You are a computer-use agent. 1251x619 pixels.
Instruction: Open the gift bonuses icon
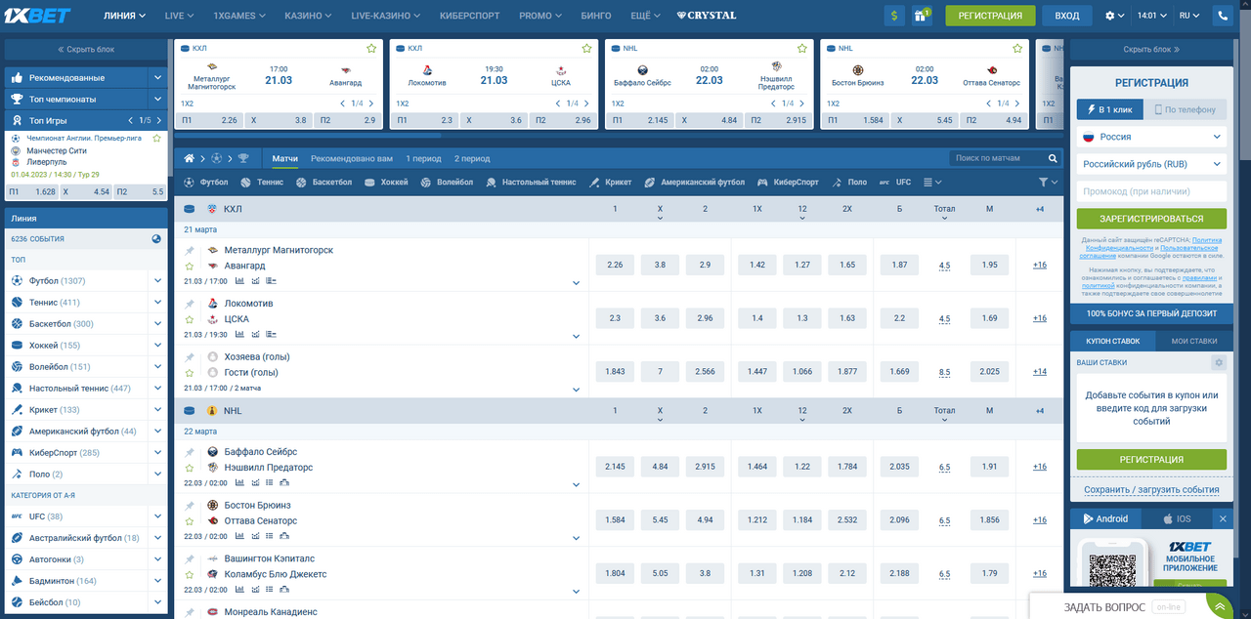click(x=922, y=16)
